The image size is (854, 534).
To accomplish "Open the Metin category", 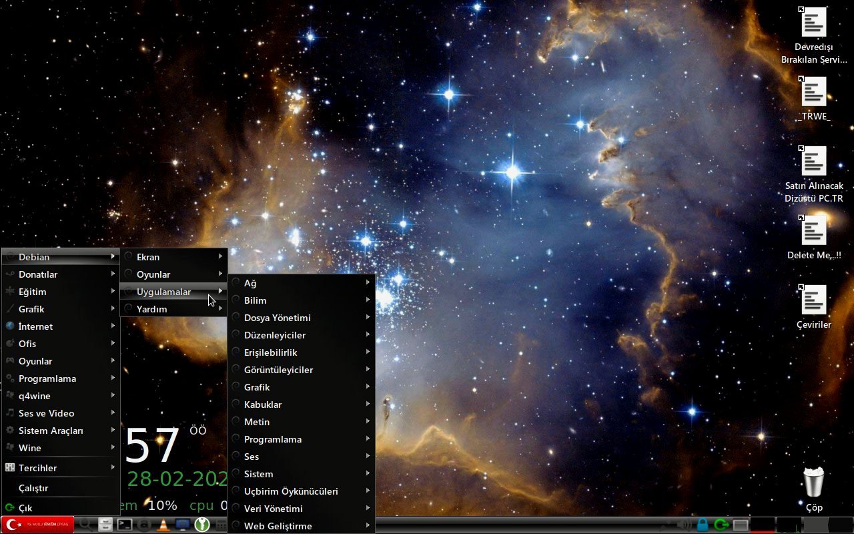I will 302,422.
